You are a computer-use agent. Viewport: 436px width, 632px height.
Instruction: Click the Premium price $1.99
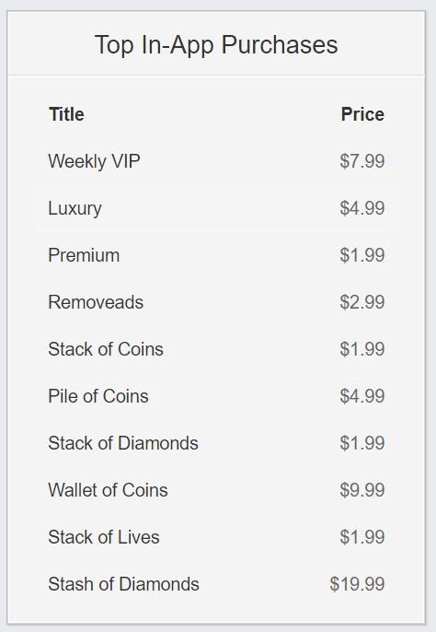(x=361, y=255)
